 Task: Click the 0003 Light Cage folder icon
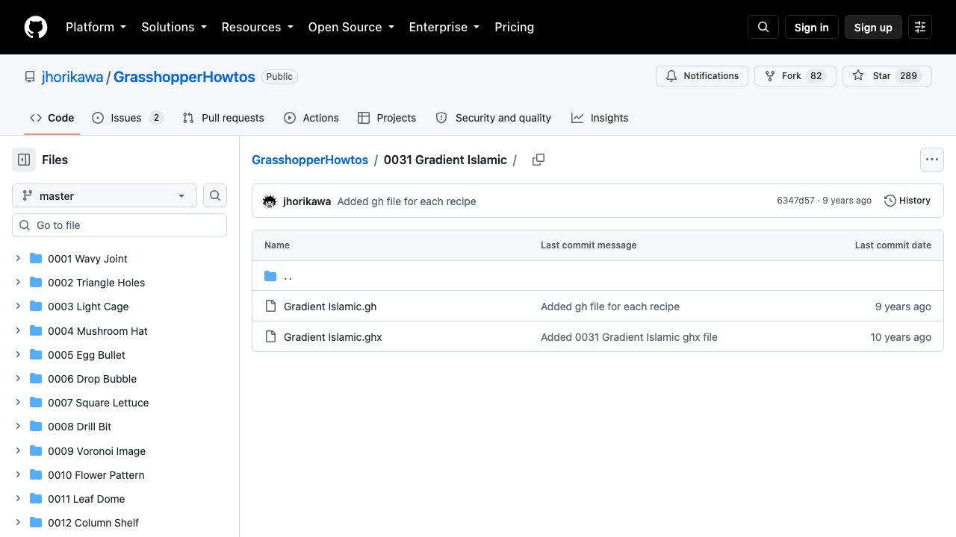point(36,306)
